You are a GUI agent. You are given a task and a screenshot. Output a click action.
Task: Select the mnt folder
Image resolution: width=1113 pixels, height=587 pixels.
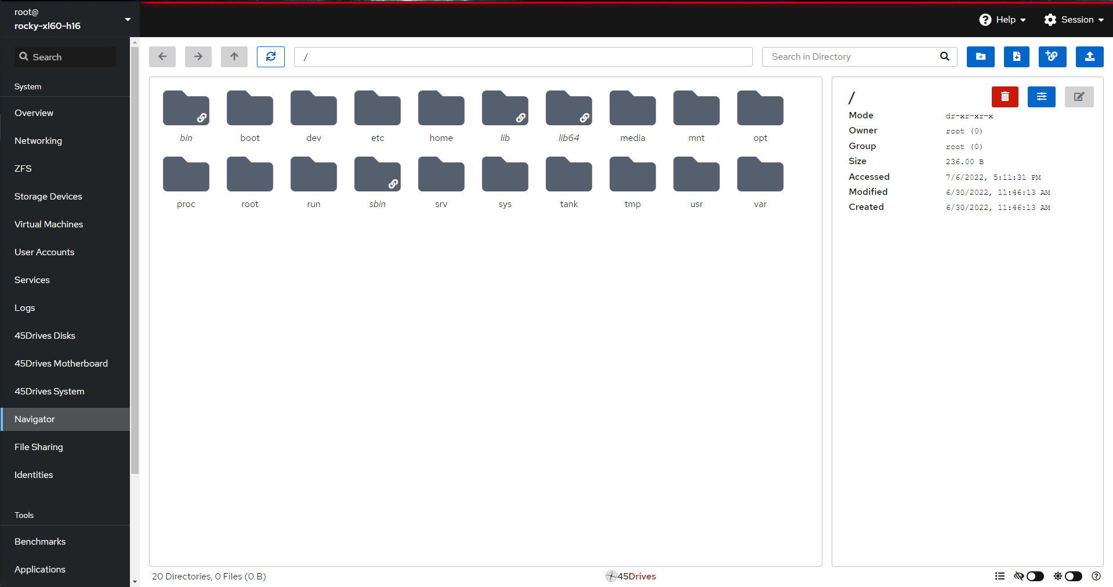pyautogui.click(x=697, y=116)
